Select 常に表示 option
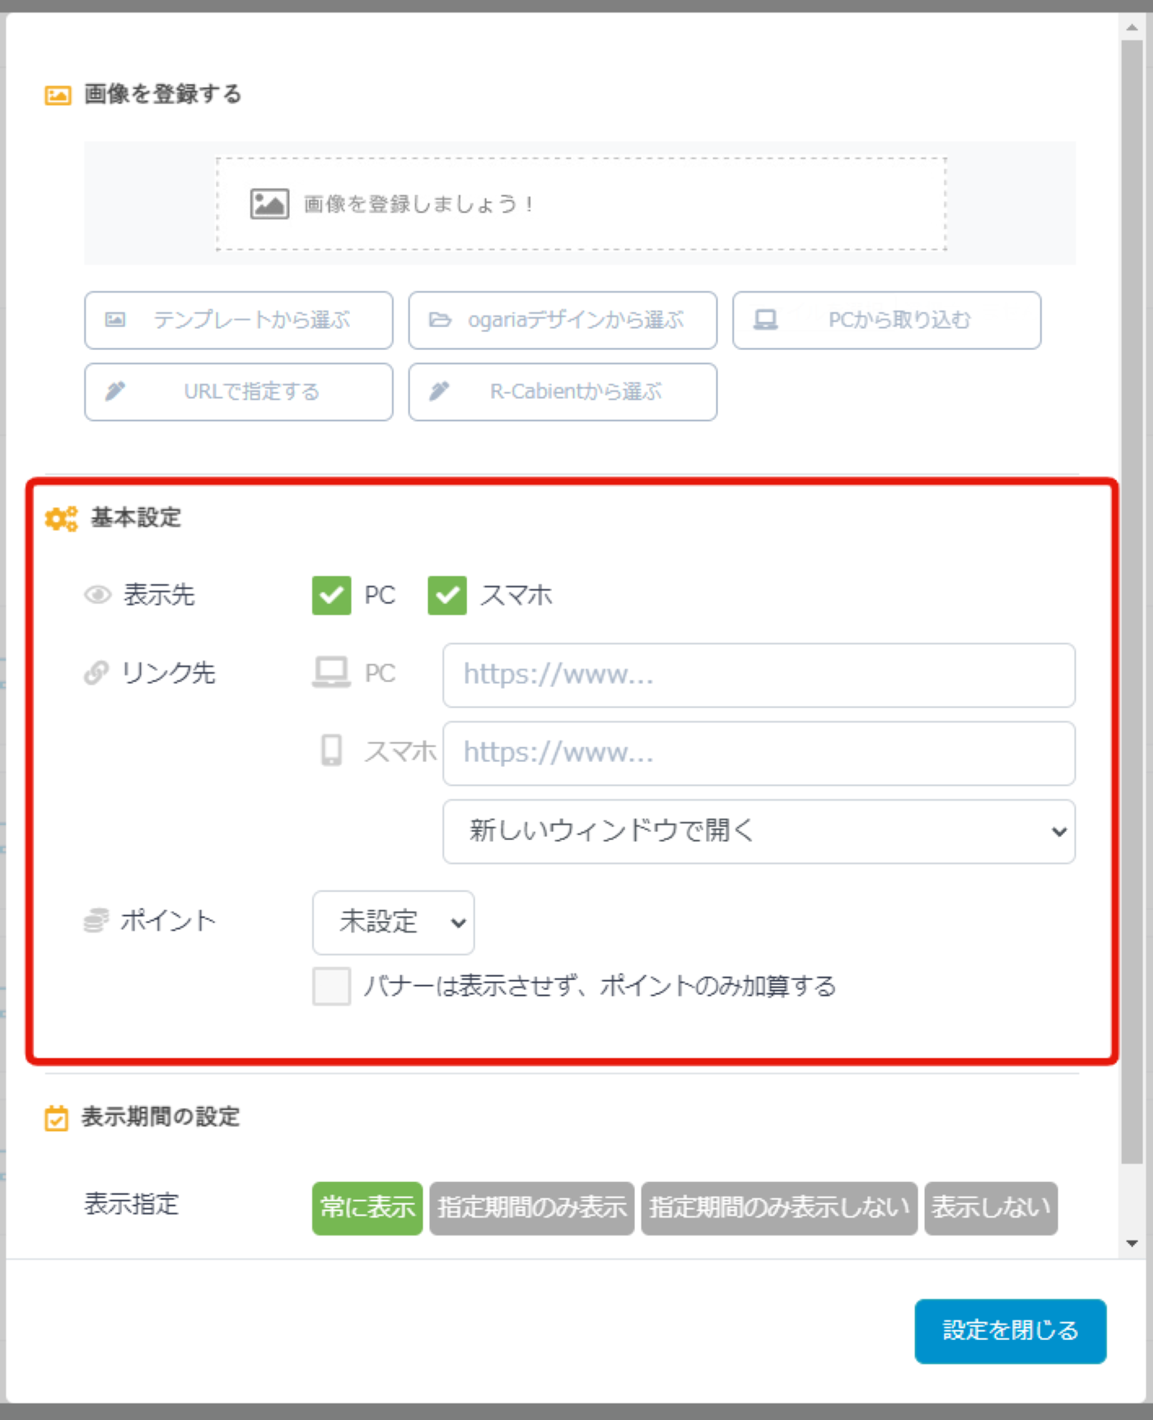The width and height of the screenshot is (1153, 1420). (367, 1208)
